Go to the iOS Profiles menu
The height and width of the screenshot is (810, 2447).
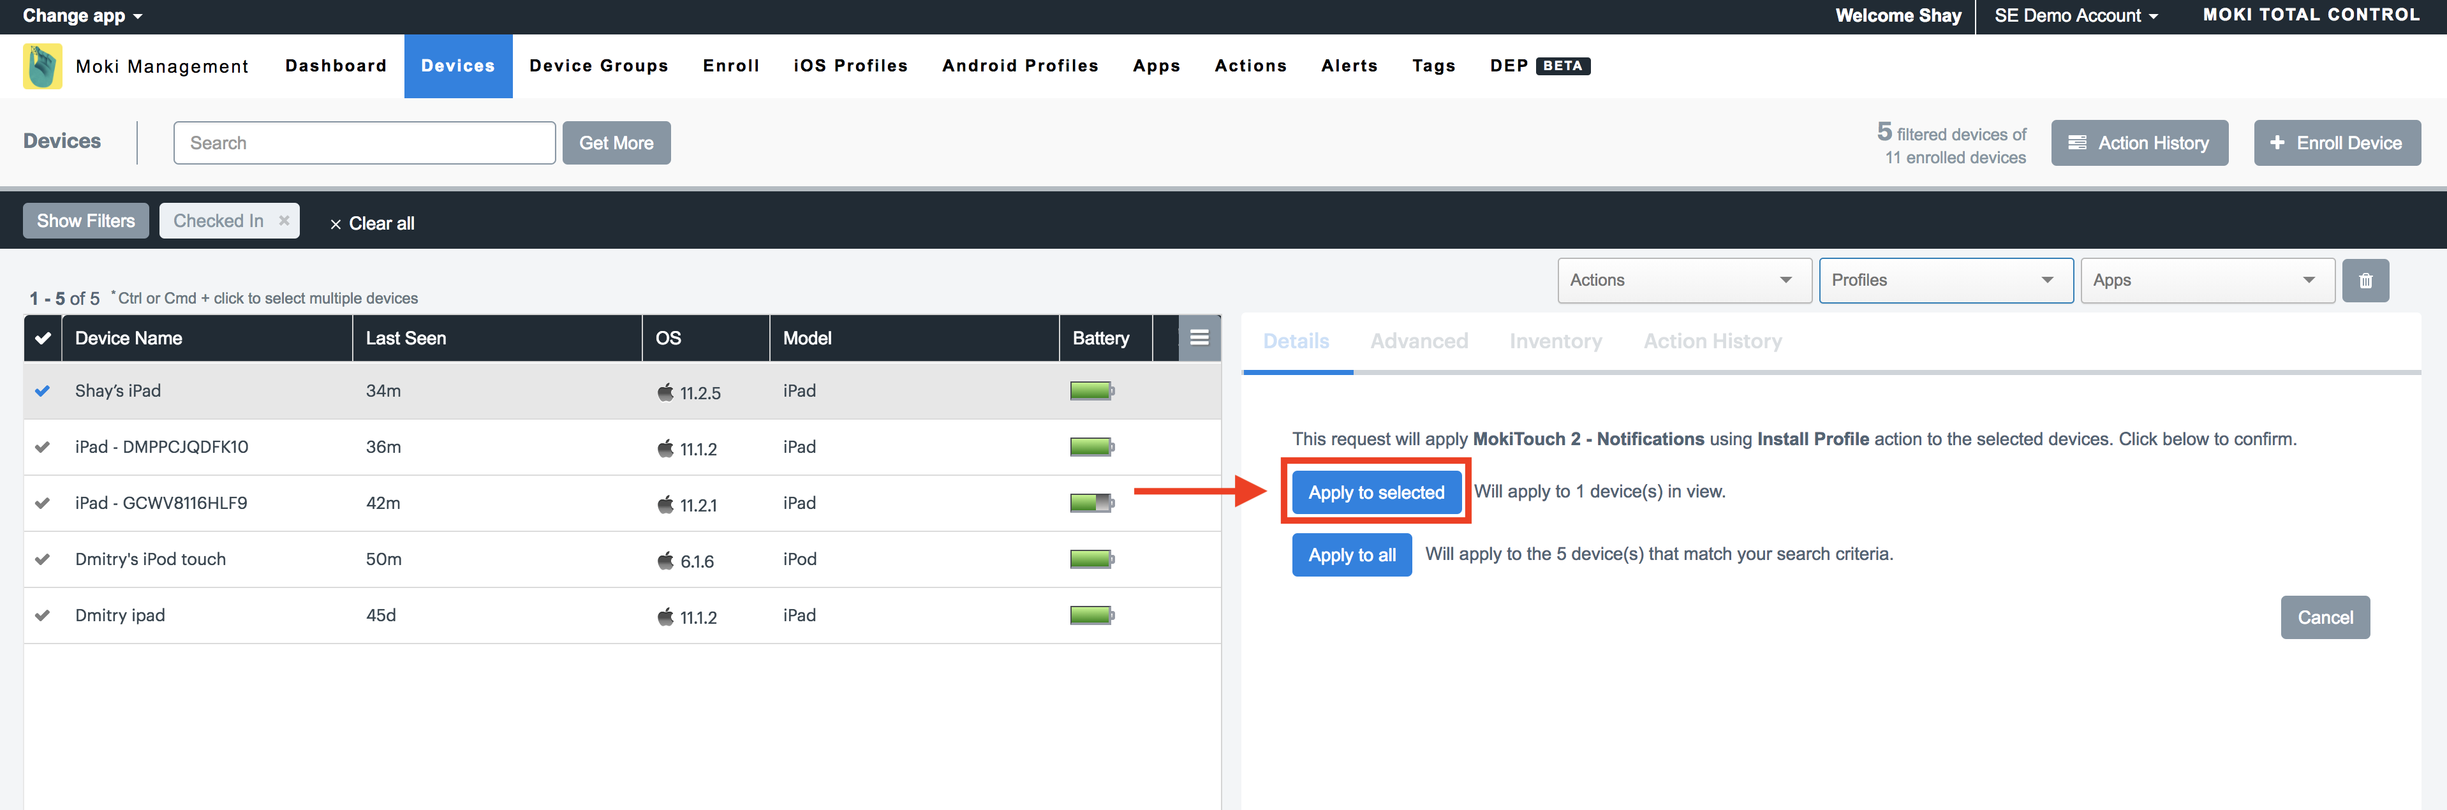850,66
